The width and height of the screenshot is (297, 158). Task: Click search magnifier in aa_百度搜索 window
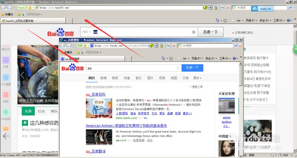point(236,46)
